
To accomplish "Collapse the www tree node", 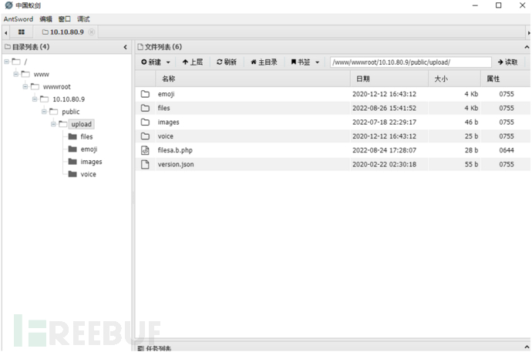I will tap(15, 74).
